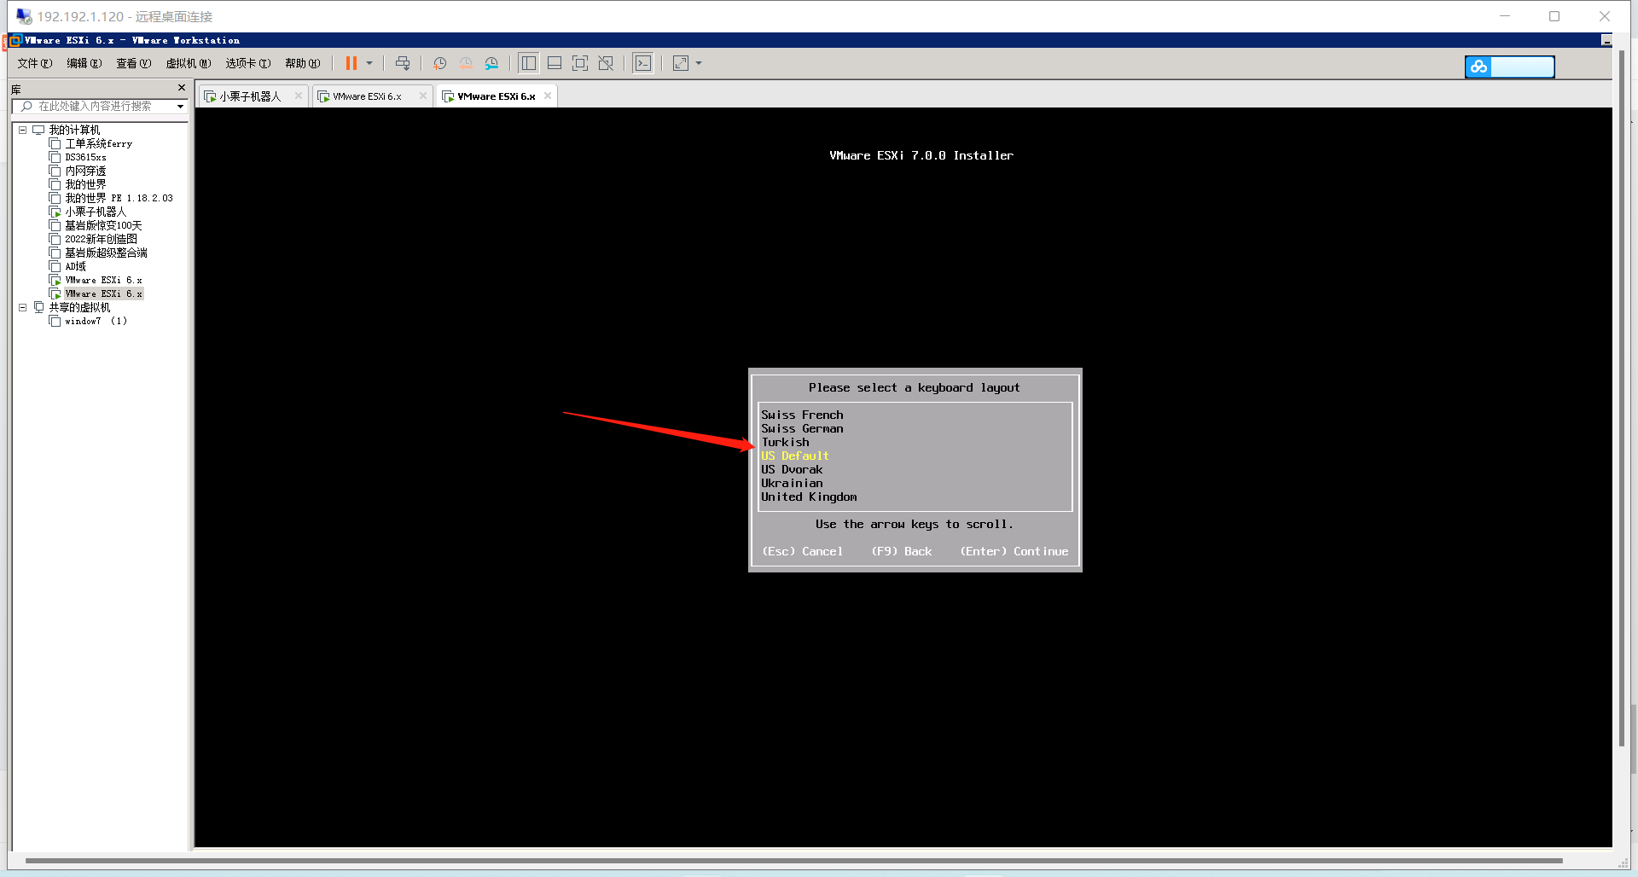The width and height of the screenshot is (1638, 877).
Task: Choose United Kingdom keyboard layout
Action: point(809,497)
